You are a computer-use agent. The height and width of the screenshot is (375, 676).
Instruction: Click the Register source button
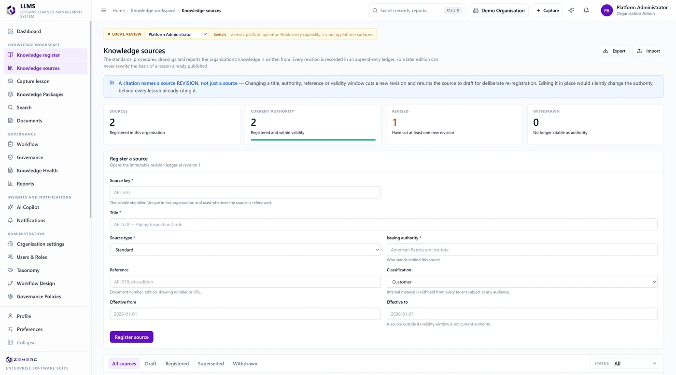[x=131, y=337]
